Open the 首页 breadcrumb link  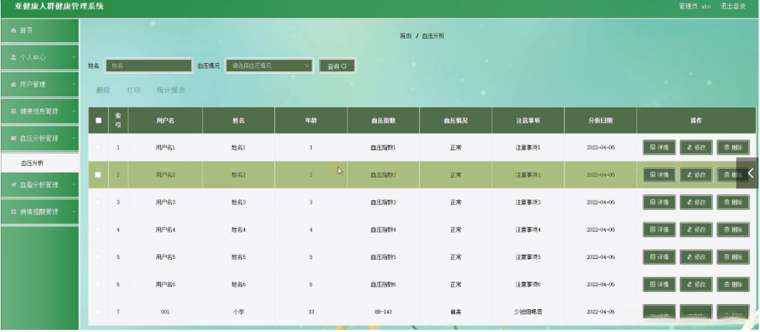click(x=405, y=36)
